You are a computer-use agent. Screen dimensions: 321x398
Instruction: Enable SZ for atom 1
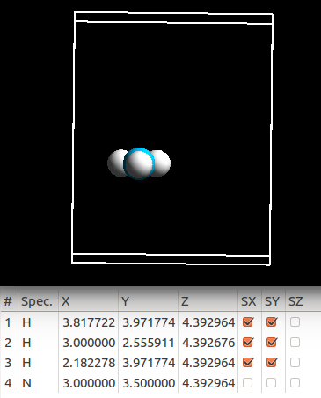click(295, 322)
